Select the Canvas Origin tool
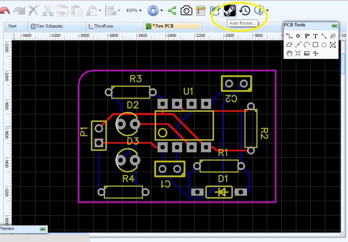This screenshot has height=242, width=348. (315, 54)
